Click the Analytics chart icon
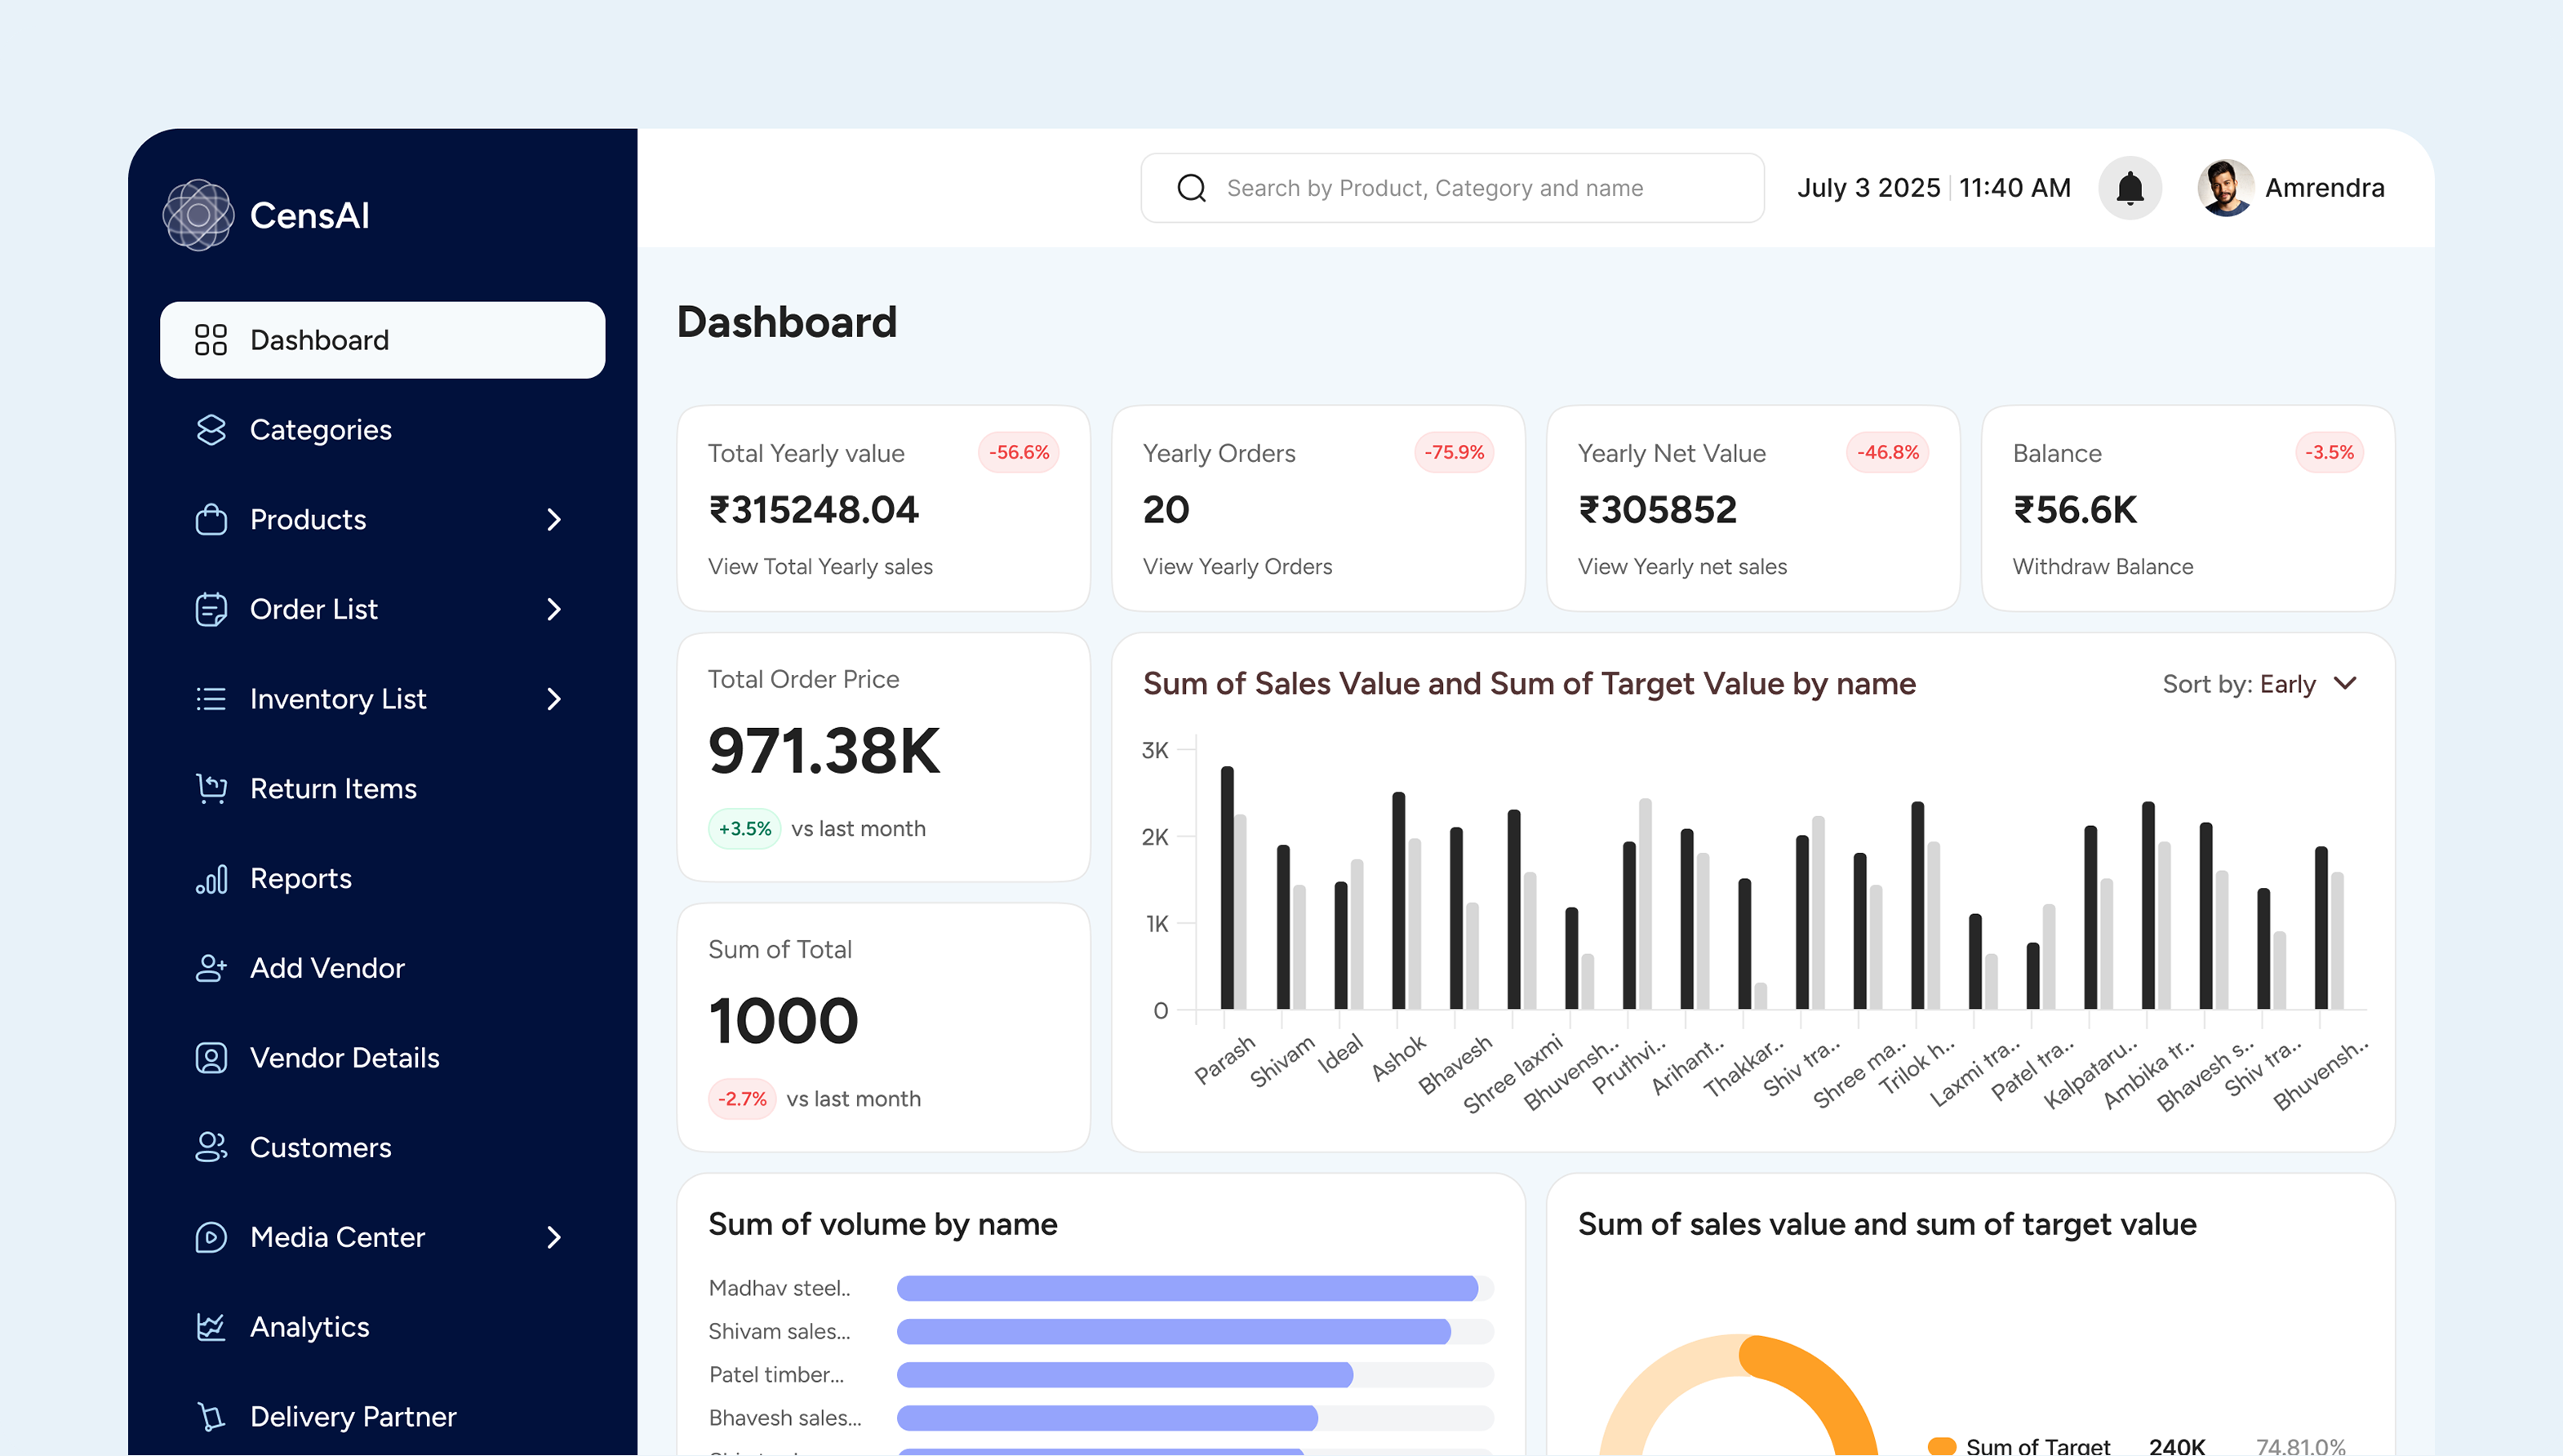Viewport: 2563px width, 1456px height. 211,1327
